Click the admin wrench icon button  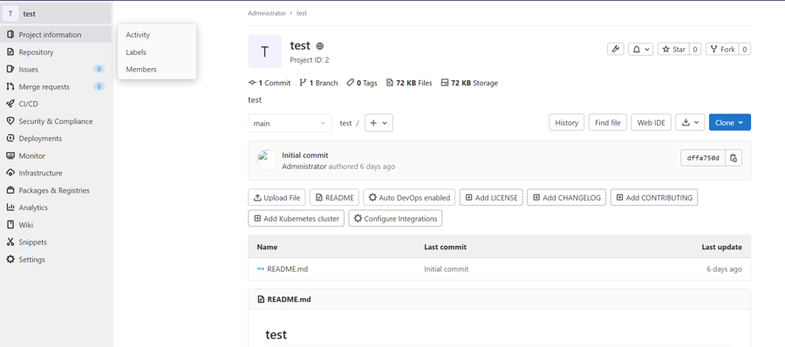click(615, 49)
